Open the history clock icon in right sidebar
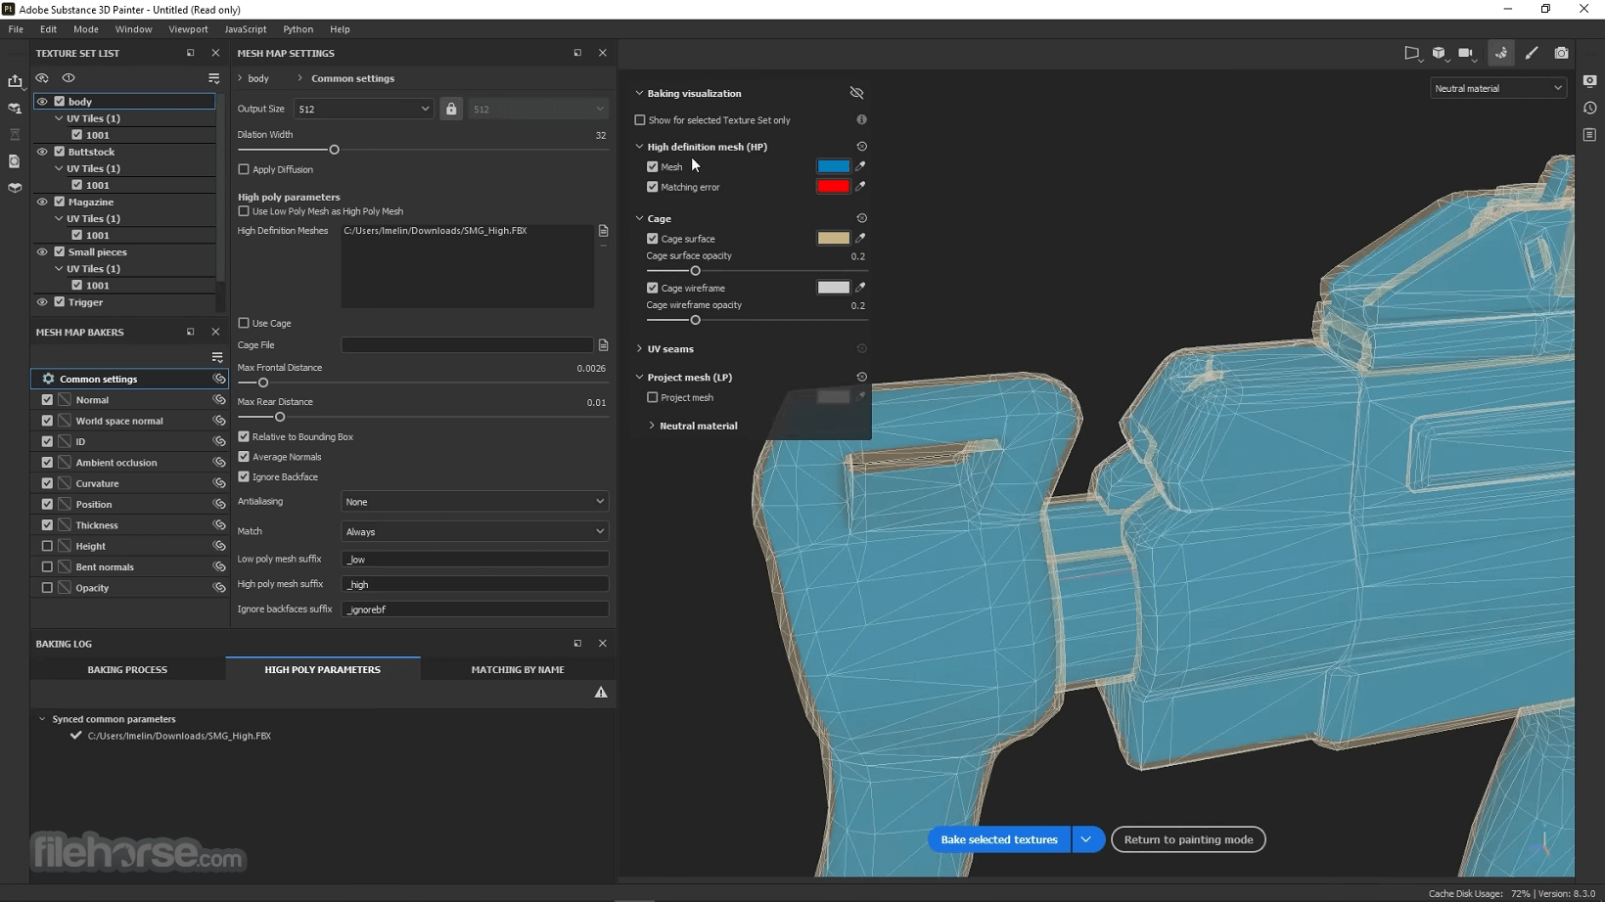 point(1589,108)
